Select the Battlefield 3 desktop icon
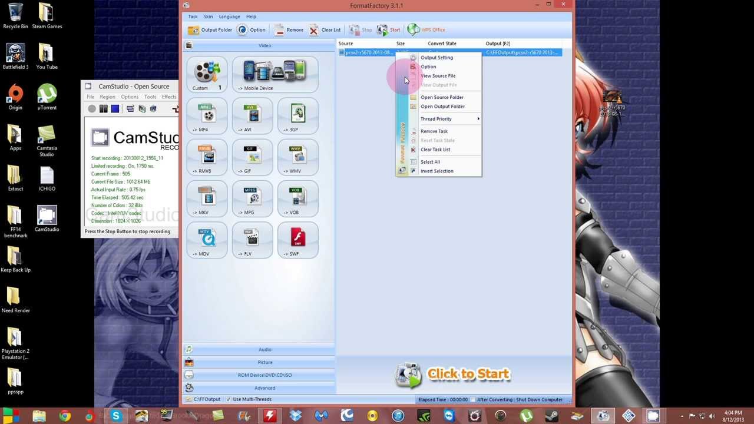Screen dimensions: 754x424 click(15, 57)
